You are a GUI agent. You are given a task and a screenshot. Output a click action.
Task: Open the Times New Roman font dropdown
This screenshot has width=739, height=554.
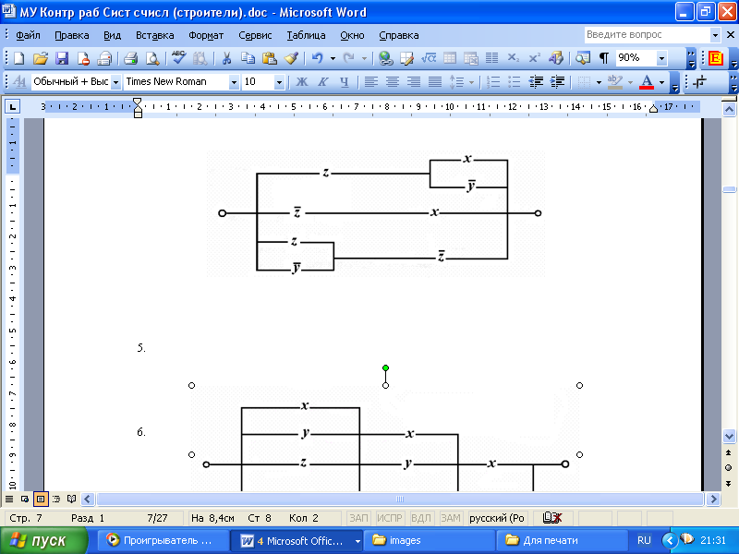click(234, 82)
